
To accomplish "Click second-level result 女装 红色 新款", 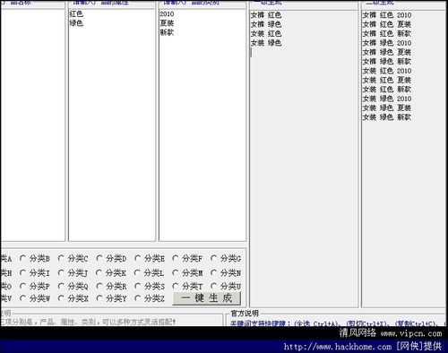I will point(387,90).
